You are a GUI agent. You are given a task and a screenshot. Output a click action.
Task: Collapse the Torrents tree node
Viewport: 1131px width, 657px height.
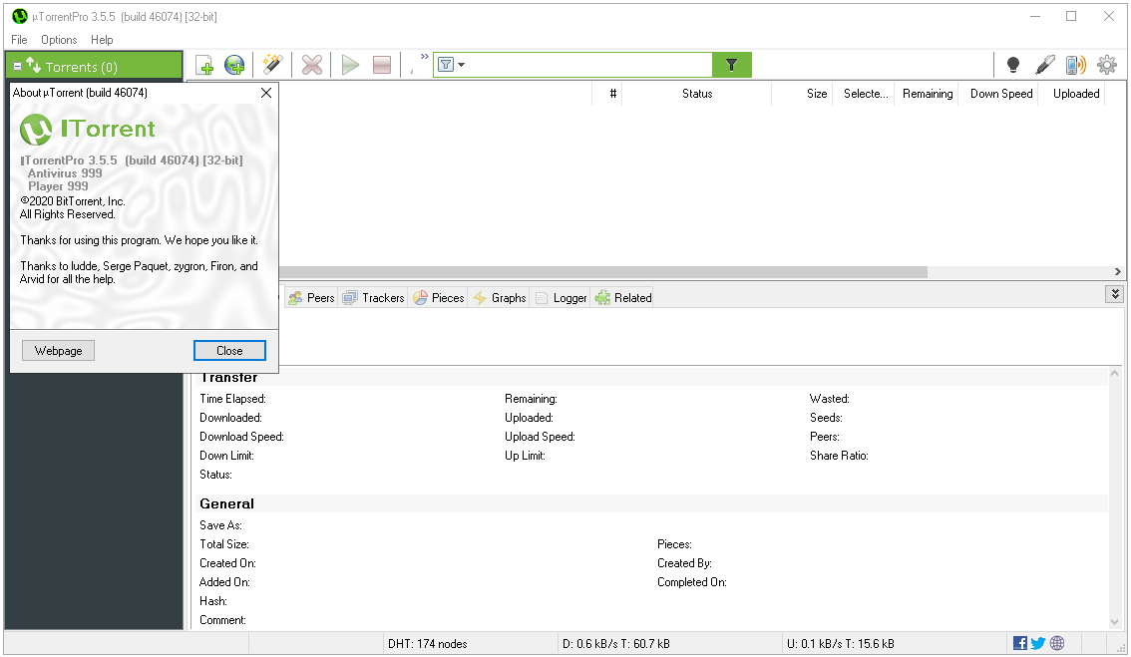tap(17, 67)
